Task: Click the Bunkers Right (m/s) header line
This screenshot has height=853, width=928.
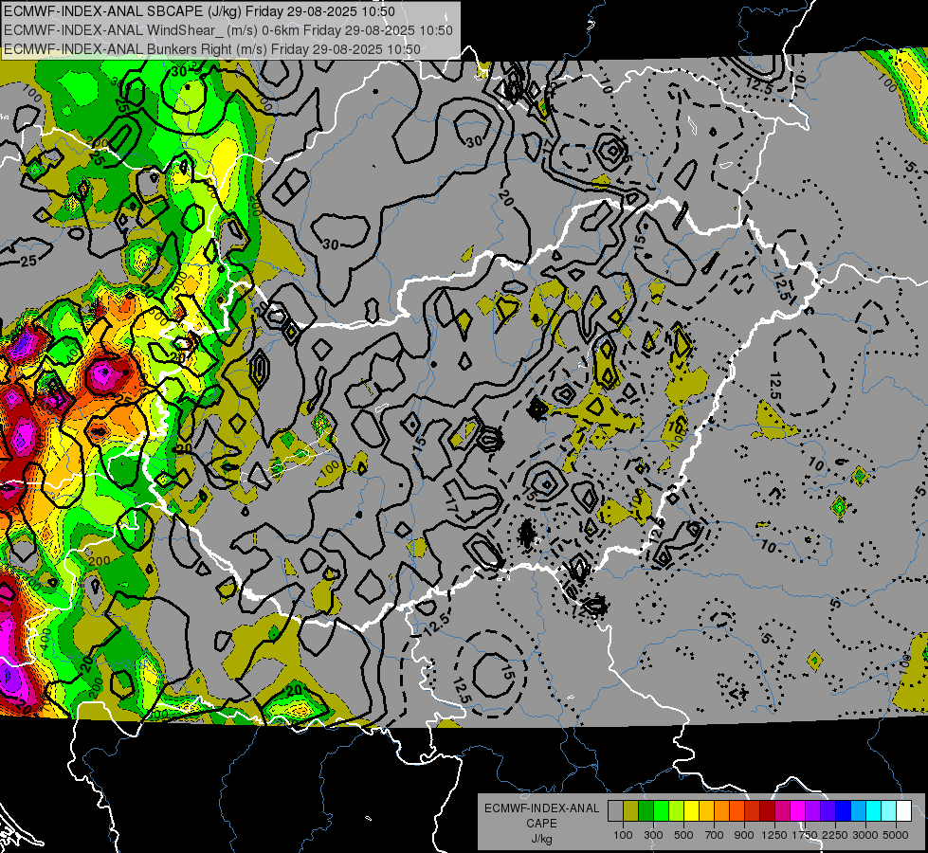Action: (x=212, y=49)
